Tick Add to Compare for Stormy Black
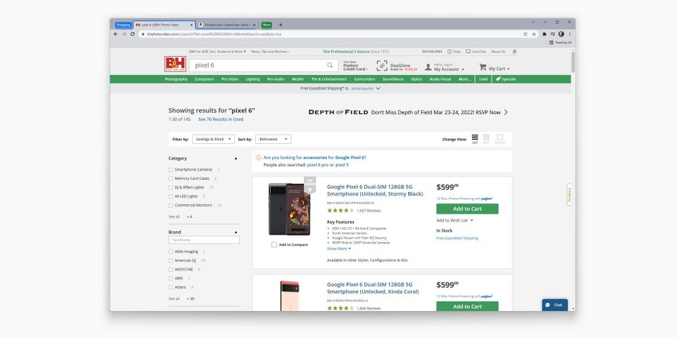The width and height of the screenshot is (677, 338). tap(274, 245)
